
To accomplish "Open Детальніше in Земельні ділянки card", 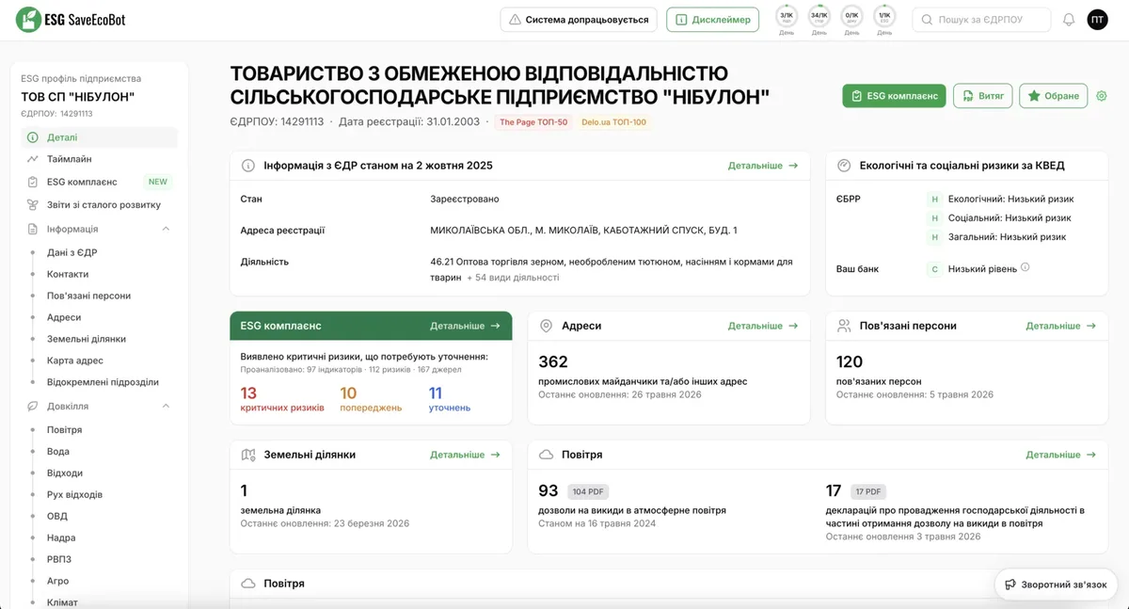I will click(466, 455).
